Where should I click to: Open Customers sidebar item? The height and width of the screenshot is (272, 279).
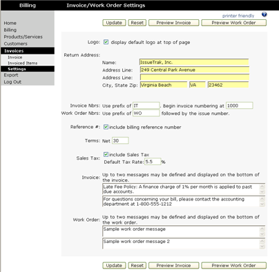pos(15,43)
